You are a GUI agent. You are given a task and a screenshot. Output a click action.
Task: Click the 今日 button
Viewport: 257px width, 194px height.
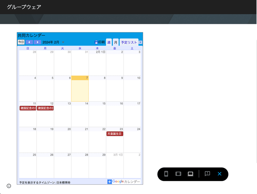[21, 42]
